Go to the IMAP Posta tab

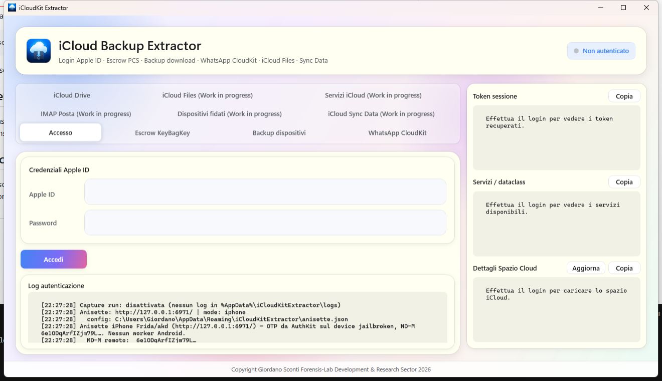point(86,114)
